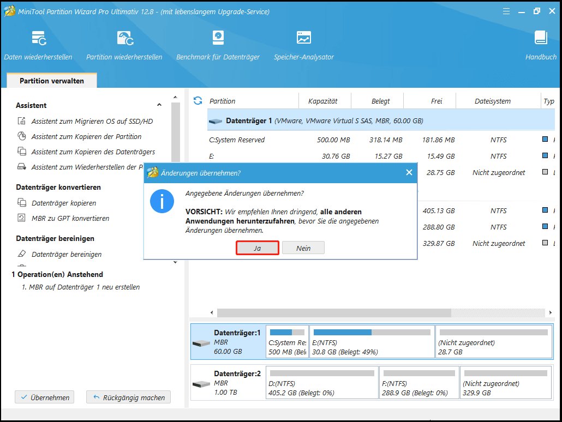Click the 1 Operation(en) Anstehend heading
The width and height of the screenshot is (562, 422).
[57, 274]
